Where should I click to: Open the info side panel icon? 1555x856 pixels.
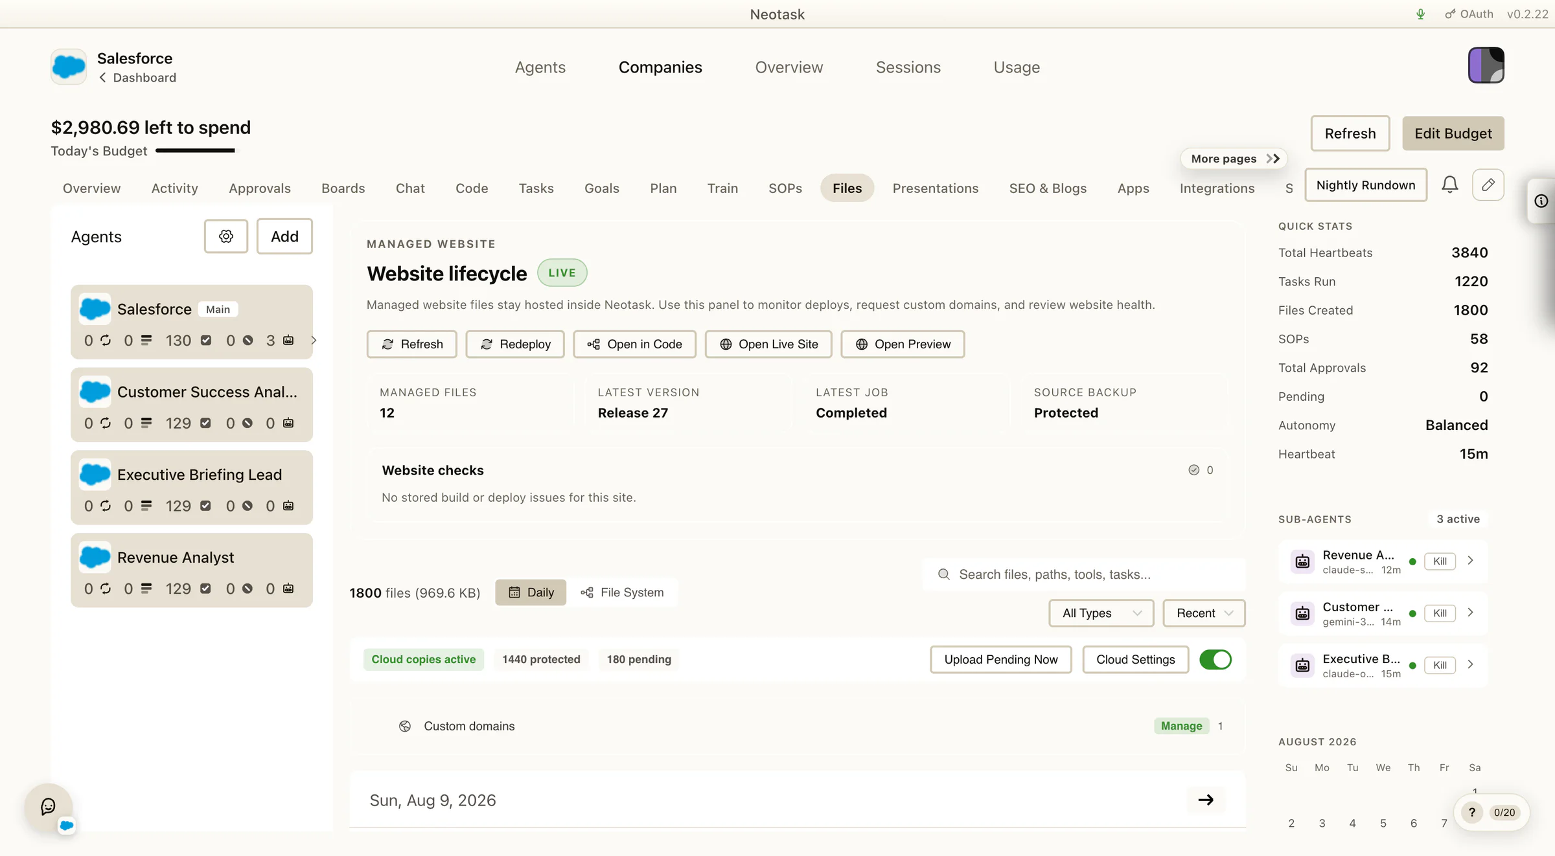(x=1541, y=201)
